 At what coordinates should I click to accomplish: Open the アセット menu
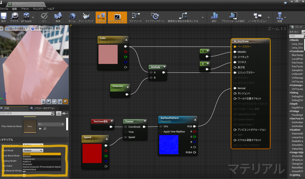pyautogui.click(x=25, y=9)
